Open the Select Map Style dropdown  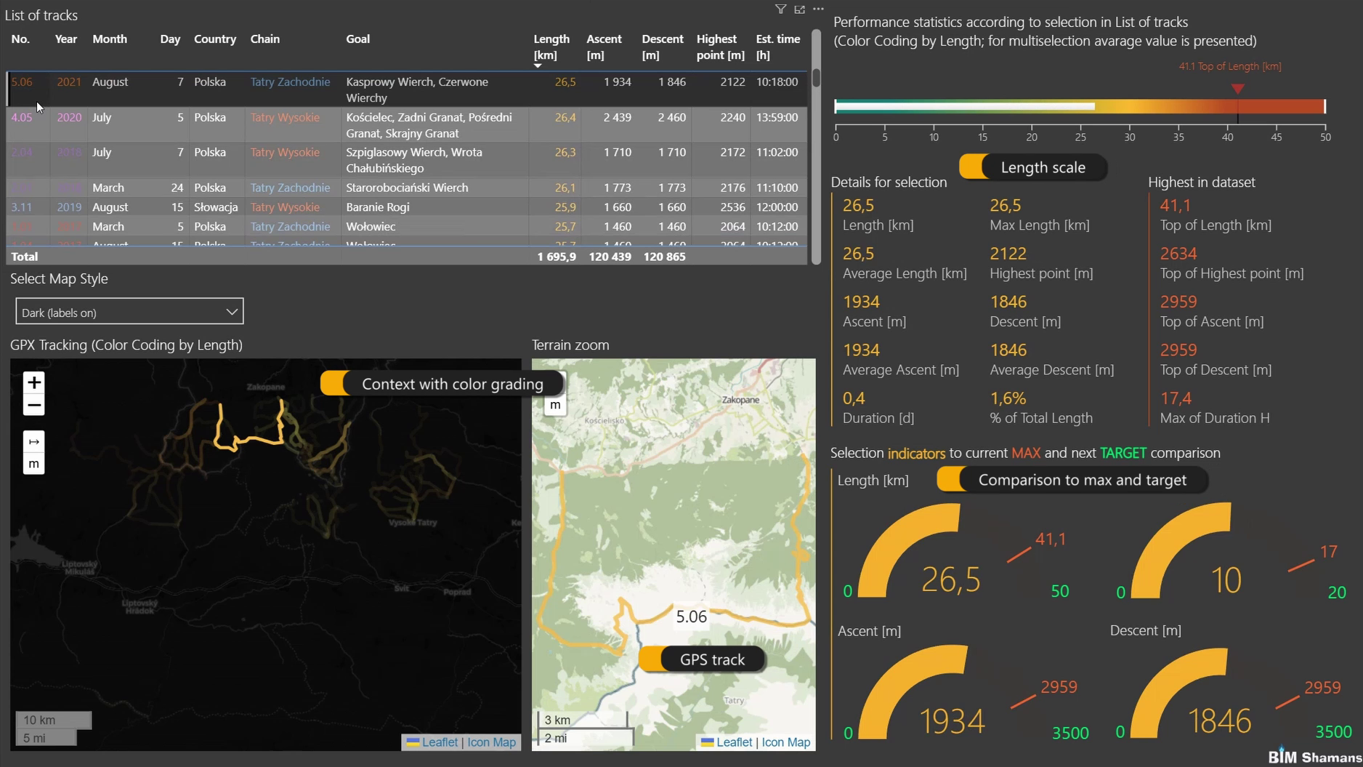[231, 311]
